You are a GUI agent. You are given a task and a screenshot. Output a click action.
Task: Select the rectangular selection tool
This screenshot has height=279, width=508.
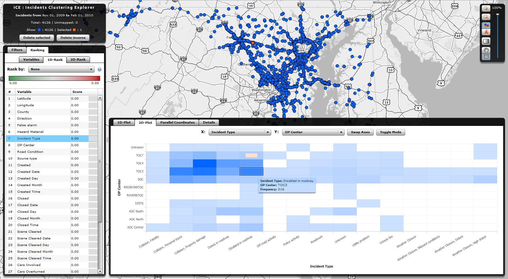pos(486,57)
